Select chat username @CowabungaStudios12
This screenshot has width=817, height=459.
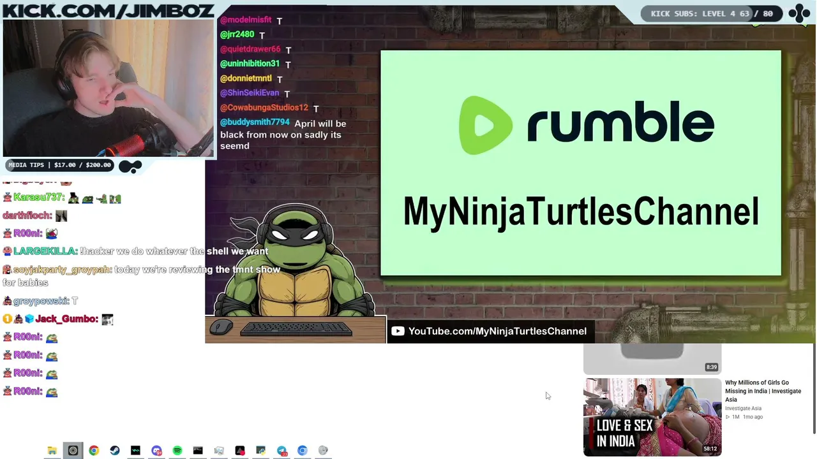(x=264, y=108)
